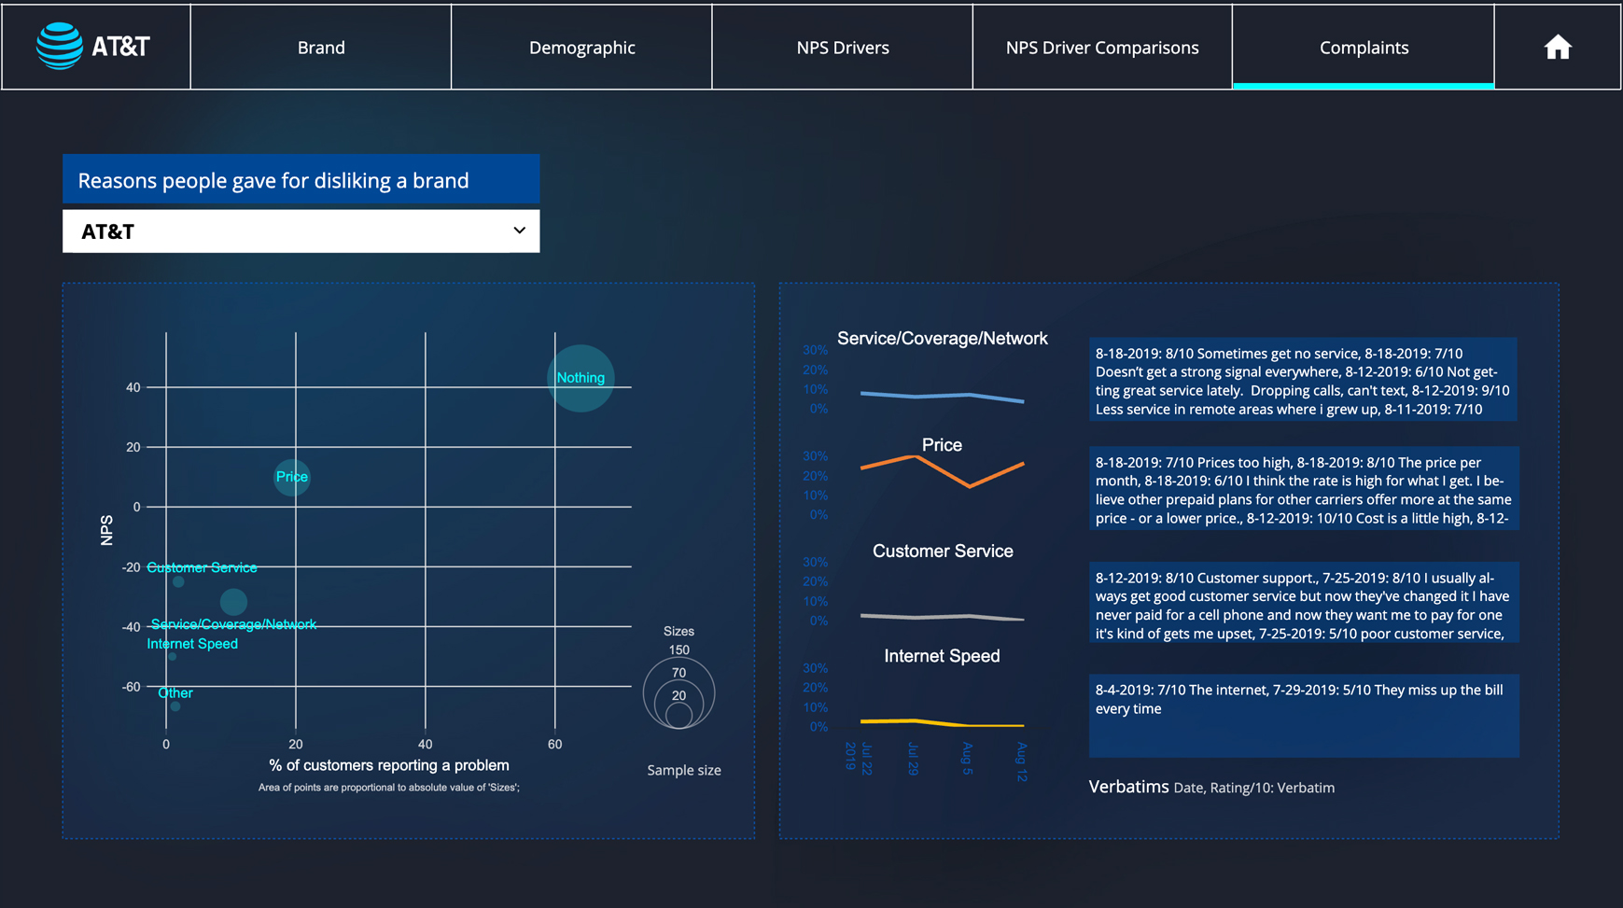Click the blue Service/Coverage/Network trend line
This screenshot has height=908, width=1623.
click(x=942, y=397)
